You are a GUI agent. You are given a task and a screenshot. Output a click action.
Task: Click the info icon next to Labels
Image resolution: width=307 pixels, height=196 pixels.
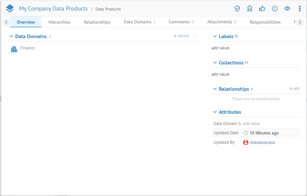(236, 37)
